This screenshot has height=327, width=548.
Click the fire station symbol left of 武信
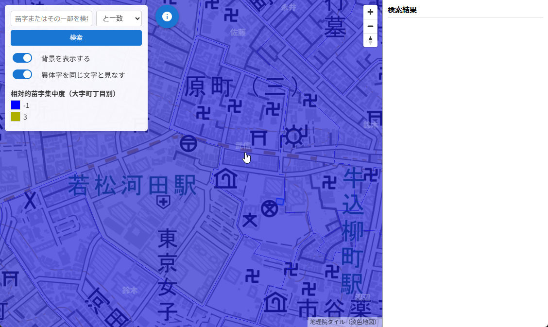pyautogui.click(x=188, y=144)
